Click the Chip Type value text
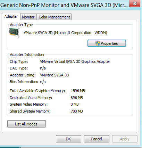142x148 pixels. click(x=75, y=61)
